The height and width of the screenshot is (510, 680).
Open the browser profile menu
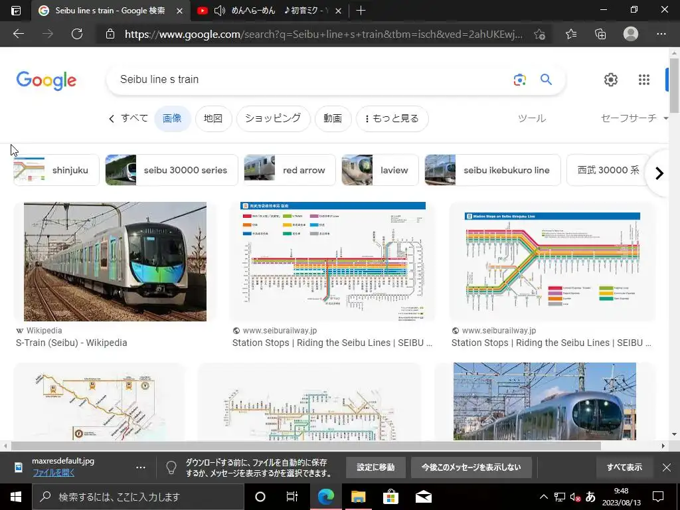[631, 34]
